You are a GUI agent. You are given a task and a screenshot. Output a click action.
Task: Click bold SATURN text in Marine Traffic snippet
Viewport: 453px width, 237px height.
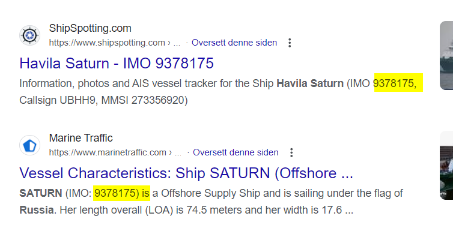[x=41, y=193]
